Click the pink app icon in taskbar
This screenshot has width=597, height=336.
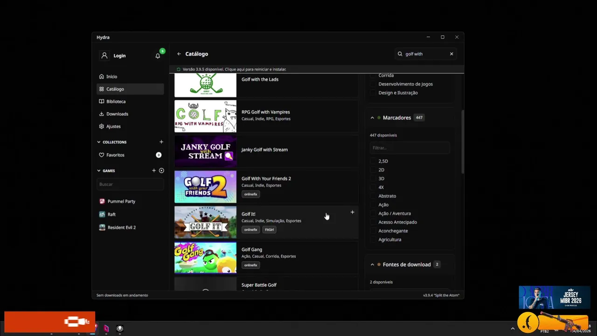coord(106,329)
